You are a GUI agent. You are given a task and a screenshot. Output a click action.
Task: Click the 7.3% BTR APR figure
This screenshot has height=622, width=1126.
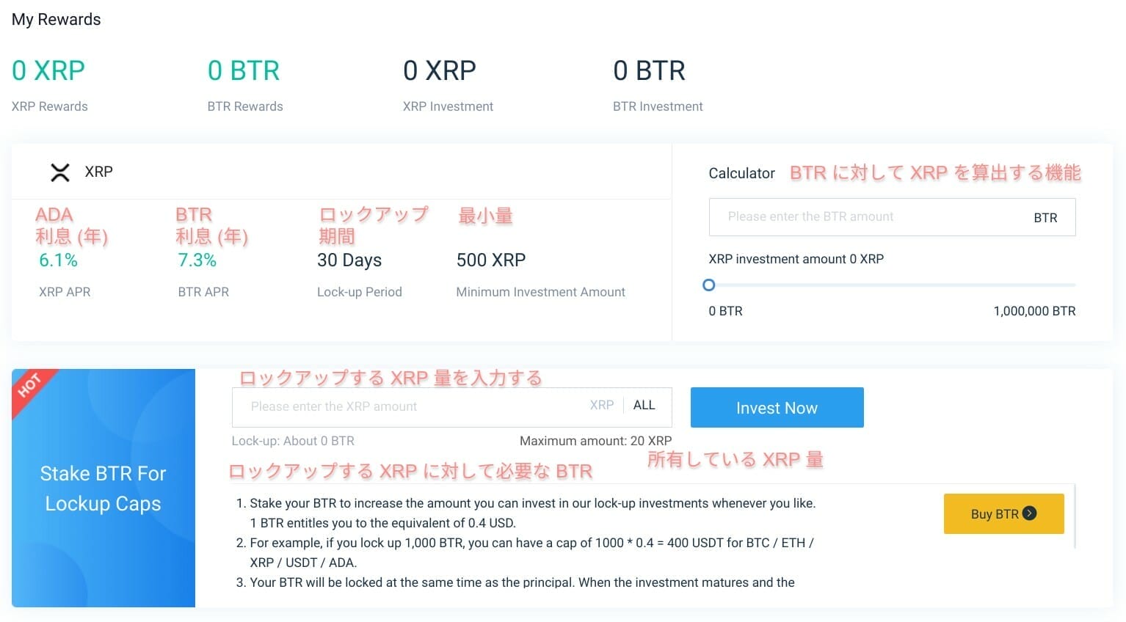[x=197, y=260]
